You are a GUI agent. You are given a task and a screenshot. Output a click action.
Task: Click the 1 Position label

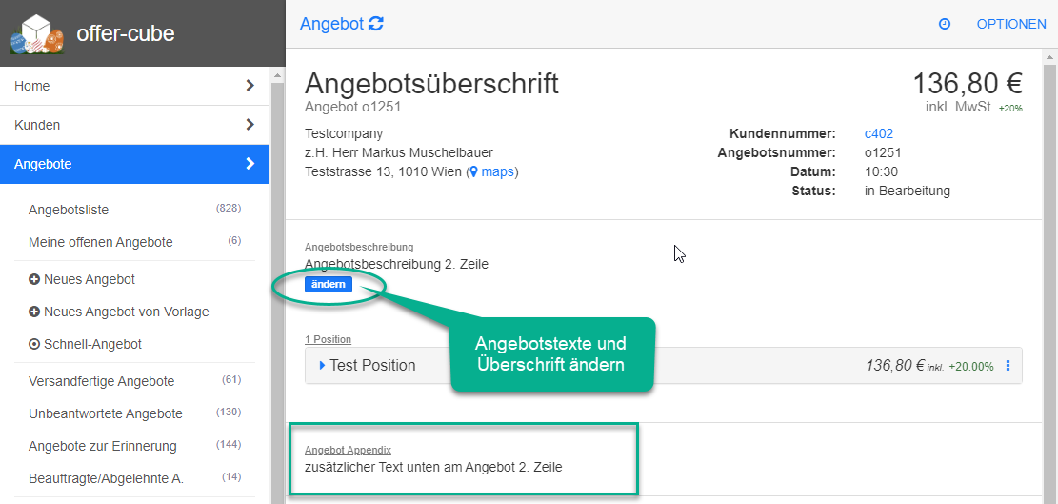click(328, 339)
